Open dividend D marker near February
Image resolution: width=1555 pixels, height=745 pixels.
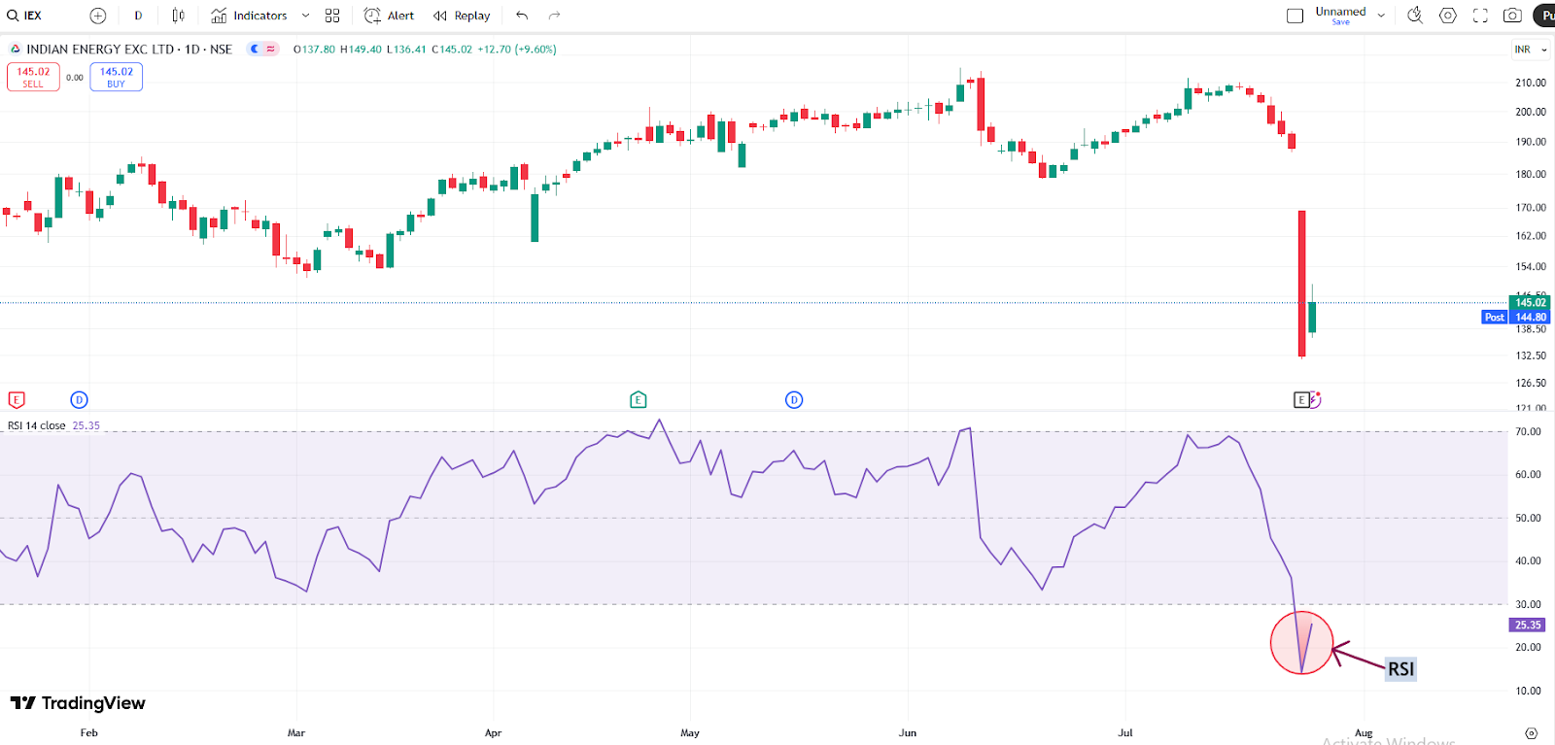pyautogui.click(x=80, y=399)
